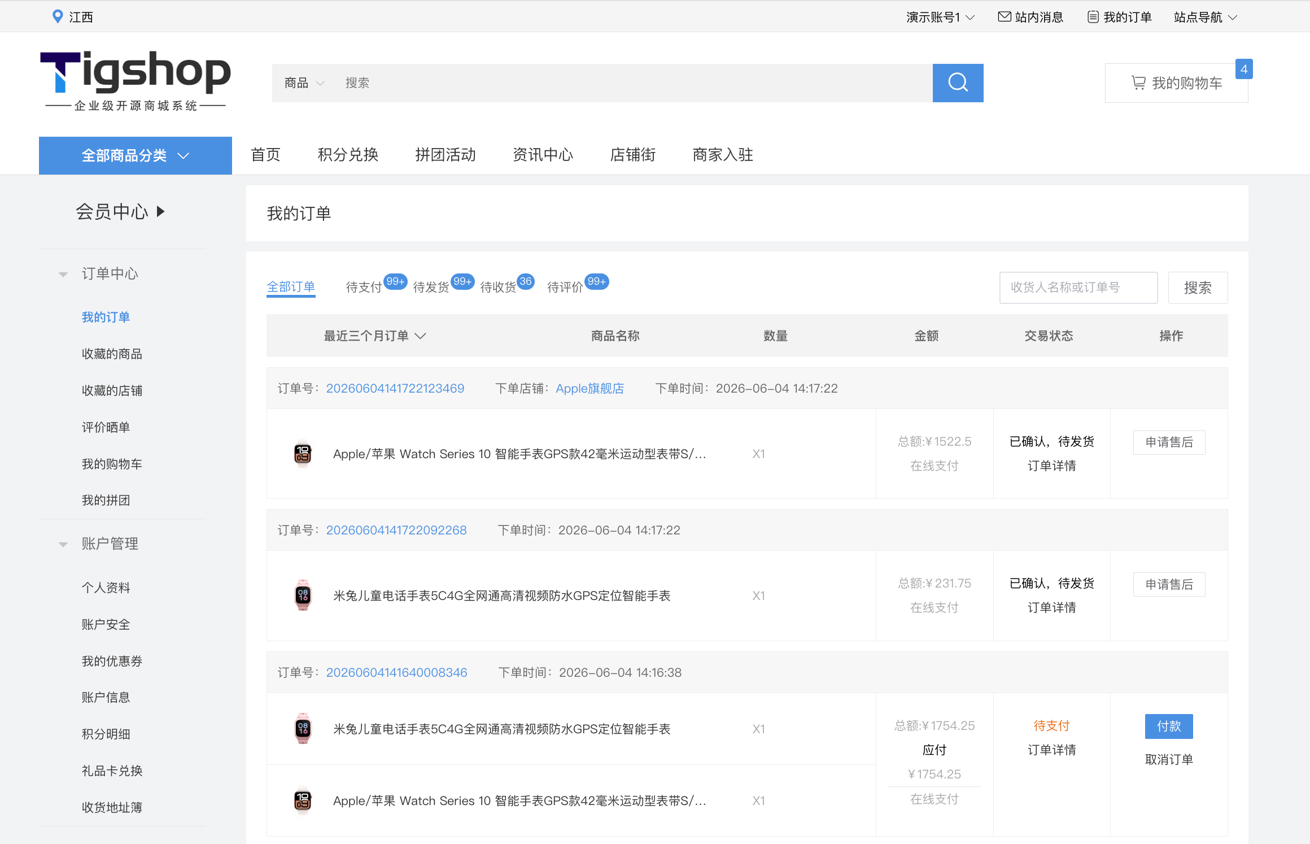Open 资讯中心 in the navigation bar
This screenshot has height=844, width=1310.
click(x=543, y=155)
